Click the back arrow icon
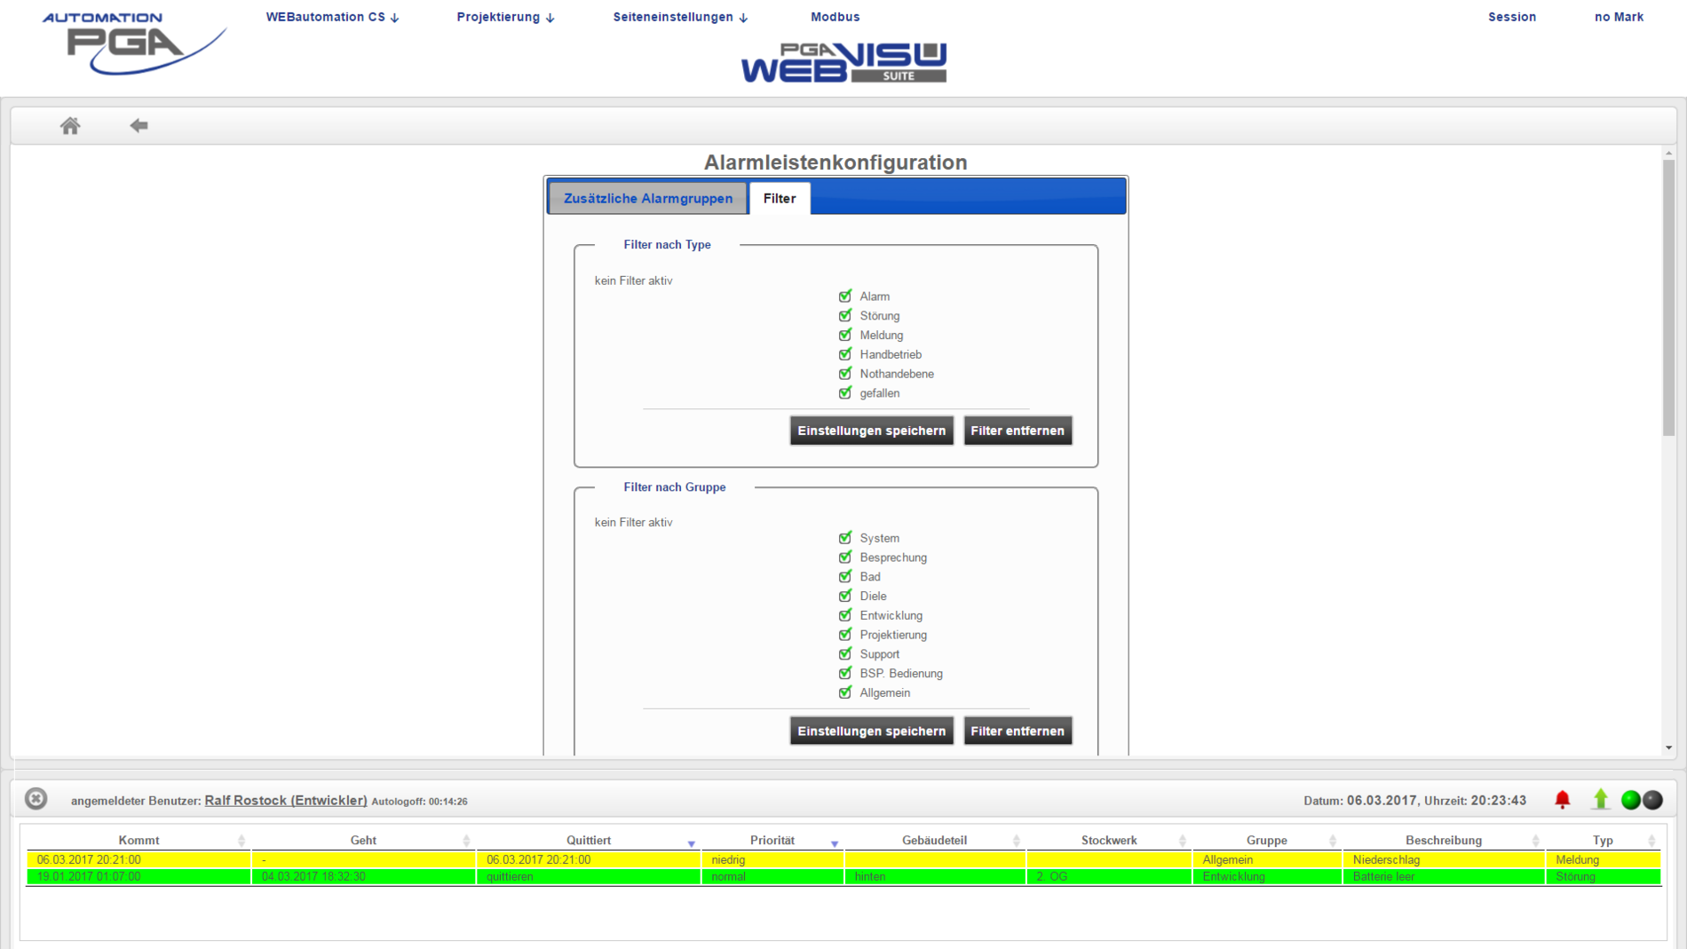 [139, 126]
